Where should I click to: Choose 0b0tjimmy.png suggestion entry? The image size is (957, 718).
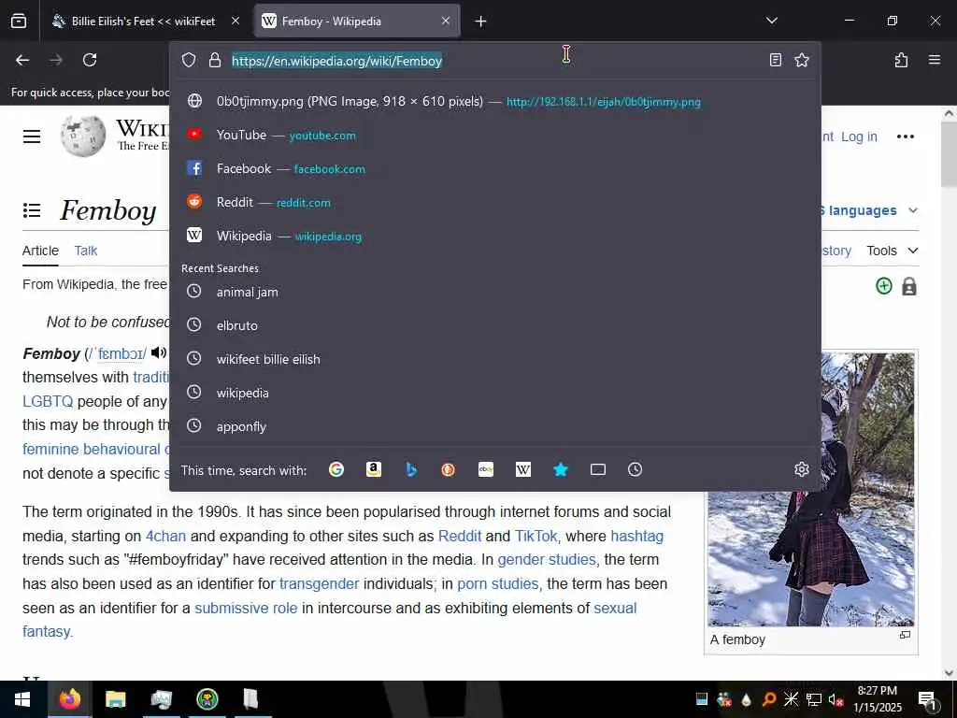point(494,101)
